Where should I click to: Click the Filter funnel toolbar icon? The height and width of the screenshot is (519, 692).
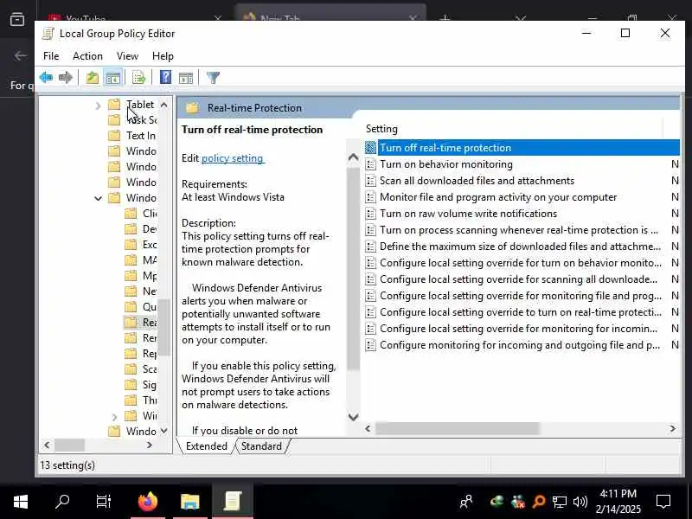click(213, 78)
